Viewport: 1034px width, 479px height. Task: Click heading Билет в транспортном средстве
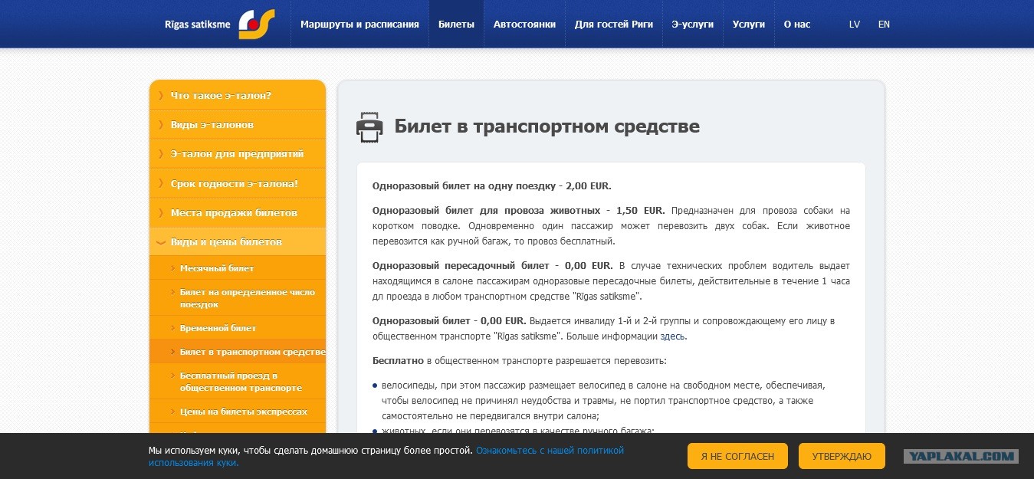click(x=547, y=126)
